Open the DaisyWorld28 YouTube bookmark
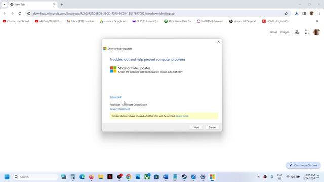 click(x=49, y=21)
